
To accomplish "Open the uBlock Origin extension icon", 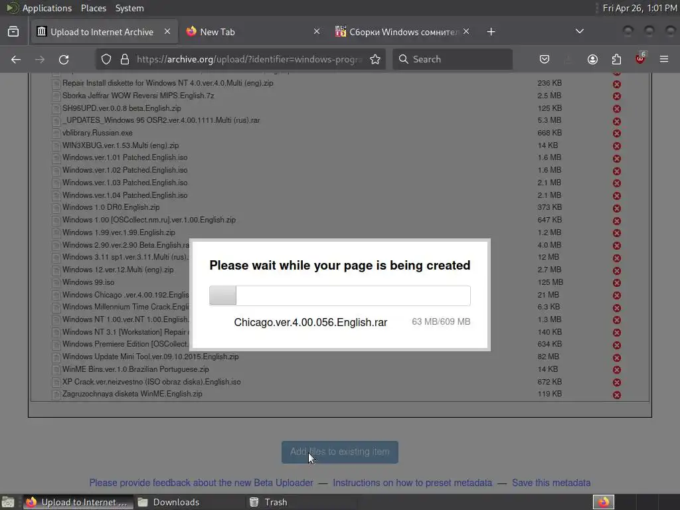I will 640,58.
